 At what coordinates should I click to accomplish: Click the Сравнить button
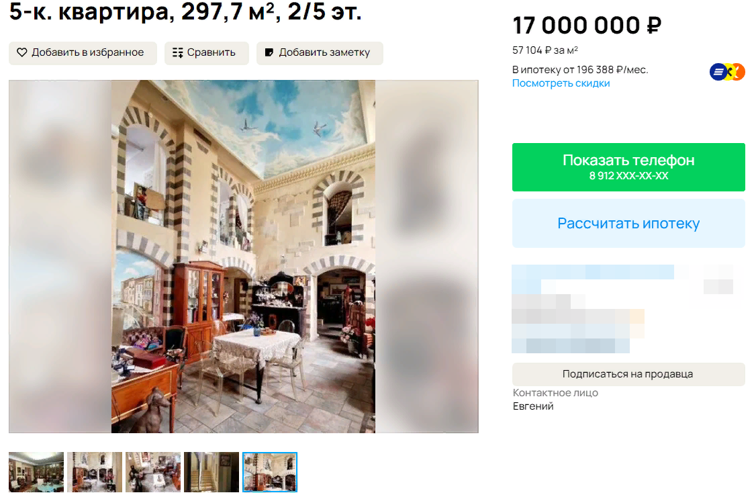tap(207, 53)
